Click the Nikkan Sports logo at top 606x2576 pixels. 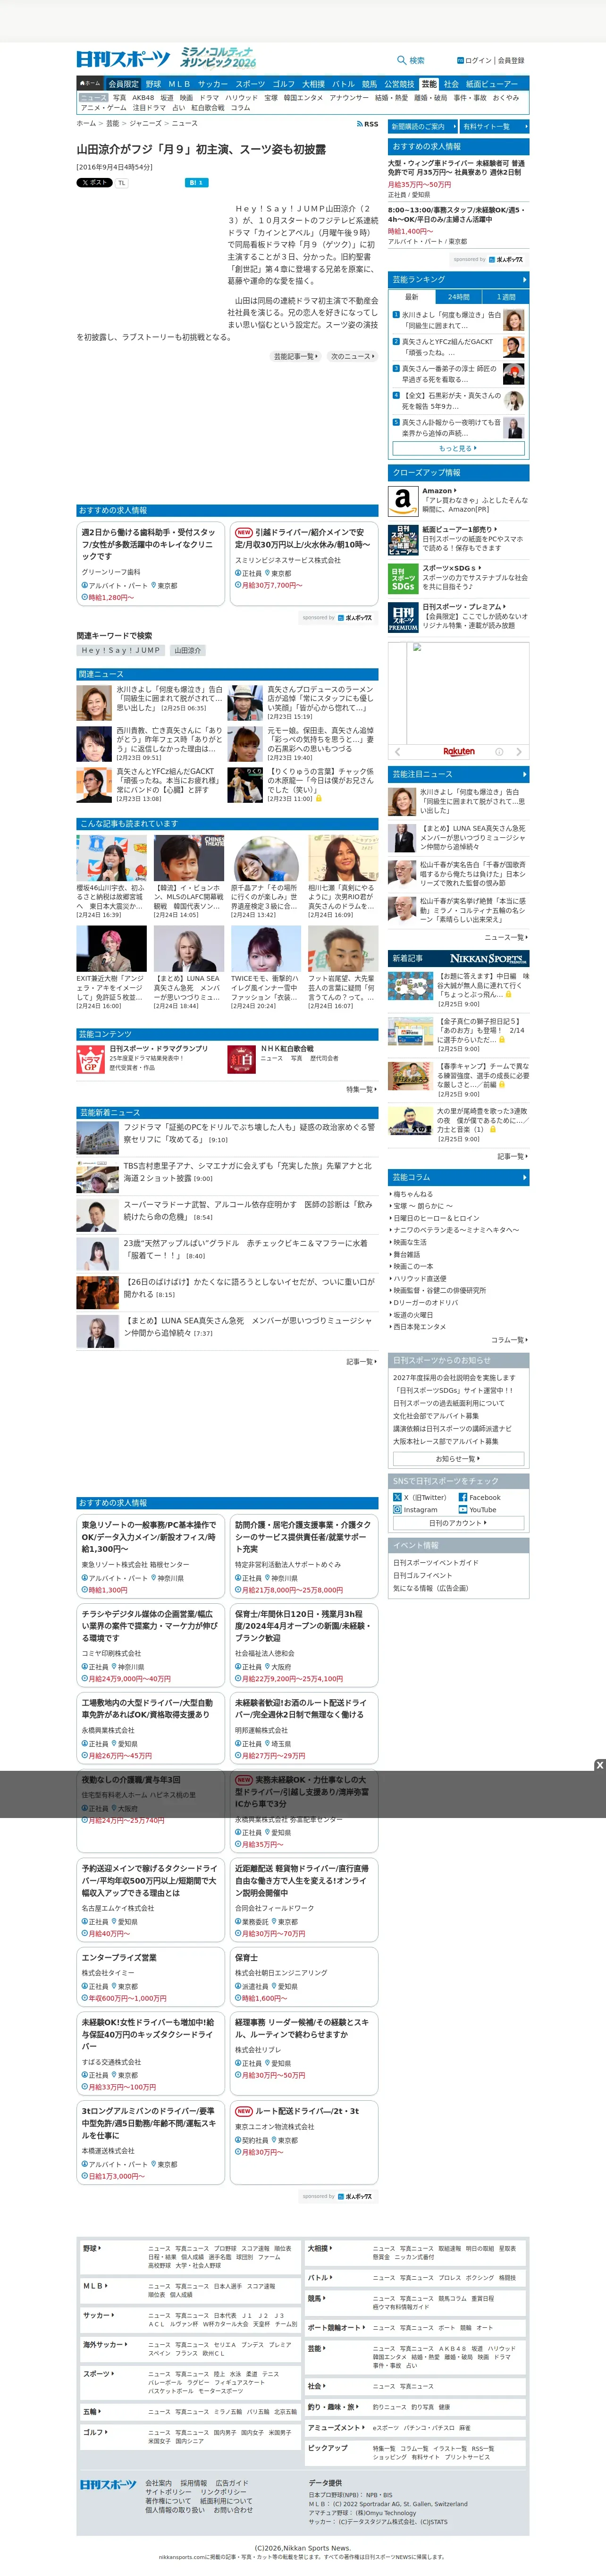click(x=123, y=58)
